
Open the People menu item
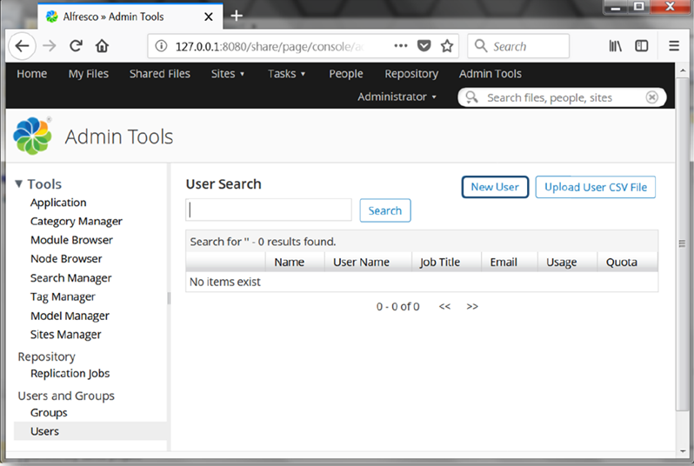(x=346, y=74)
